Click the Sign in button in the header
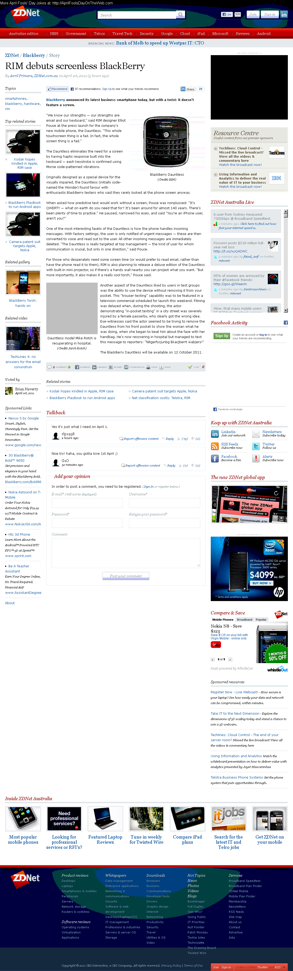 click(x=270, y=14)
